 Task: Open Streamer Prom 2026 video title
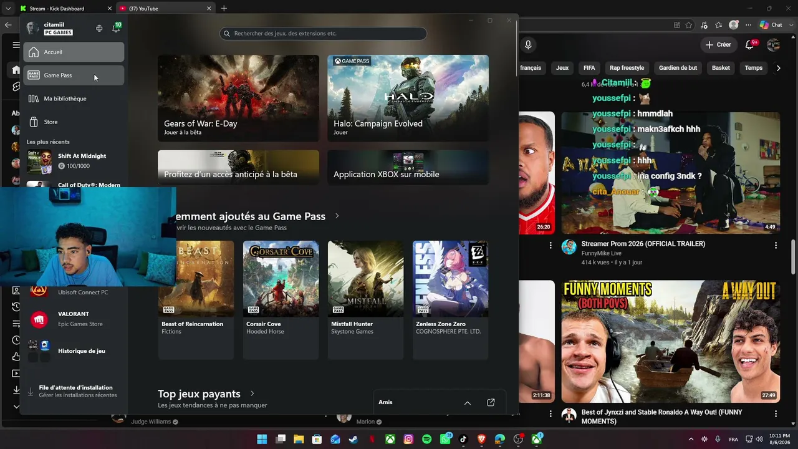(x=643, y=244)
